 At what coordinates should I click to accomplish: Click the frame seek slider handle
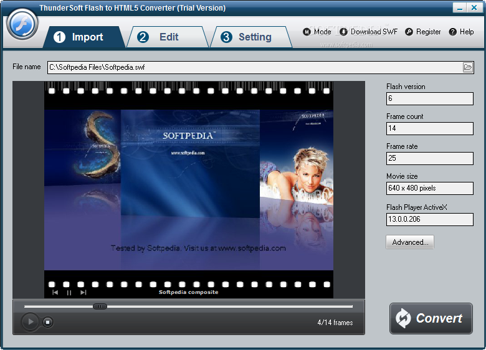(100, 306)
